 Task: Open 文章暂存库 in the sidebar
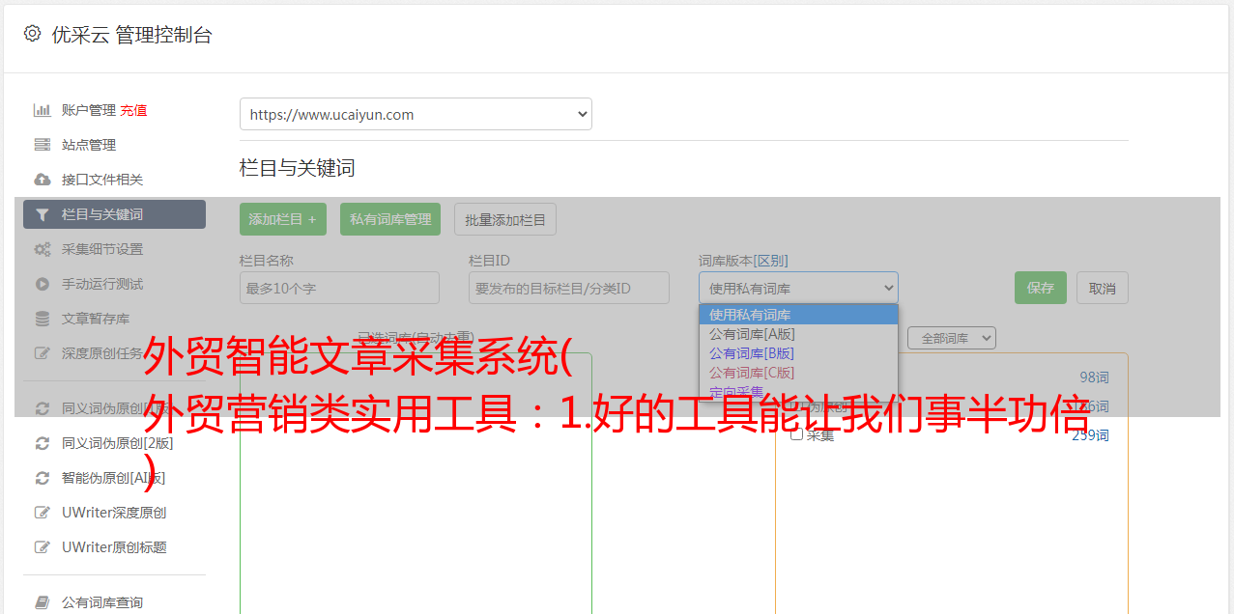coord(96,319)
